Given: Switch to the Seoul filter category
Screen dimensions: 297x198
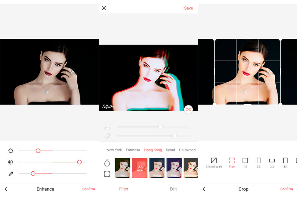Looking at the screenshot, I should [x=170, y=150].
